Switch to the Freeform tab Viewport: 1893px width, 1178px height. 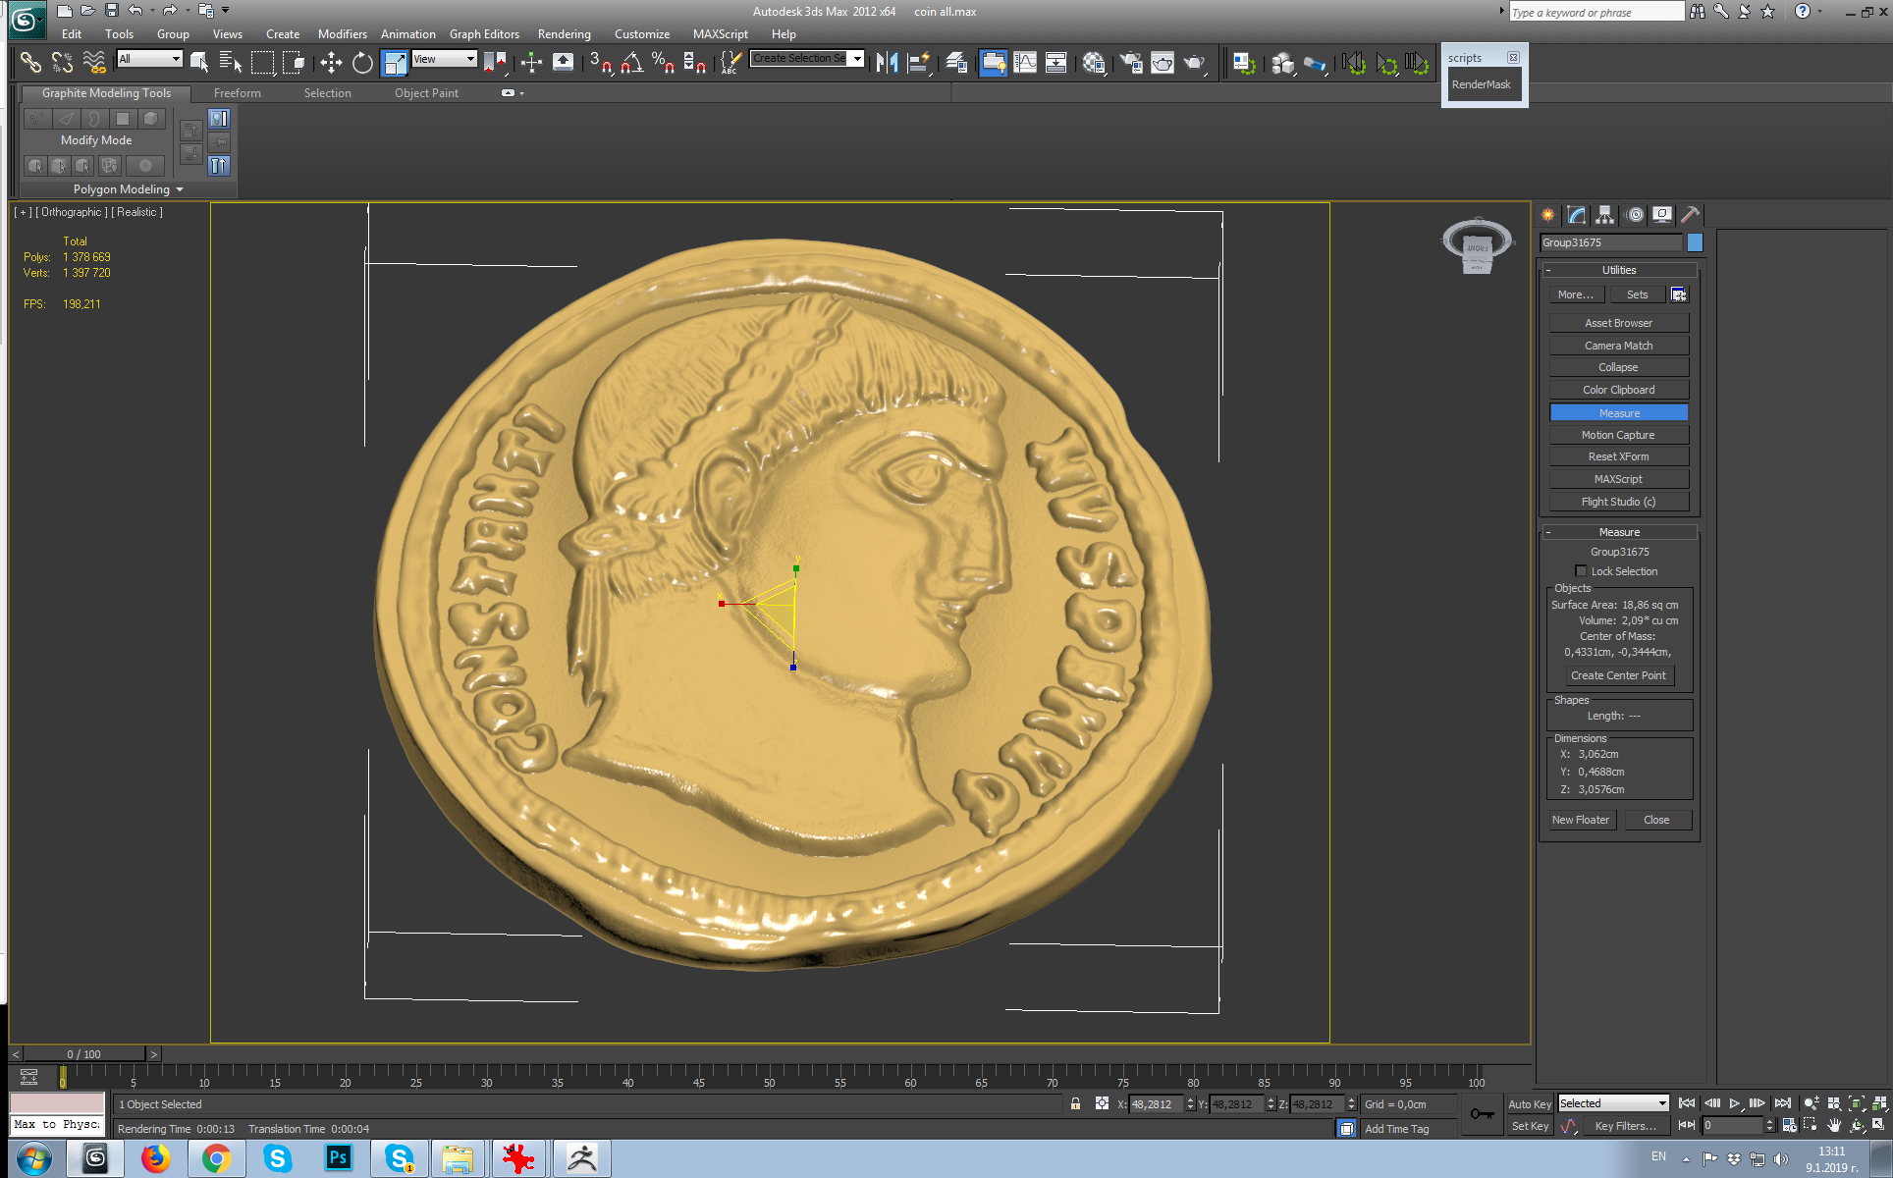point(237,93)
